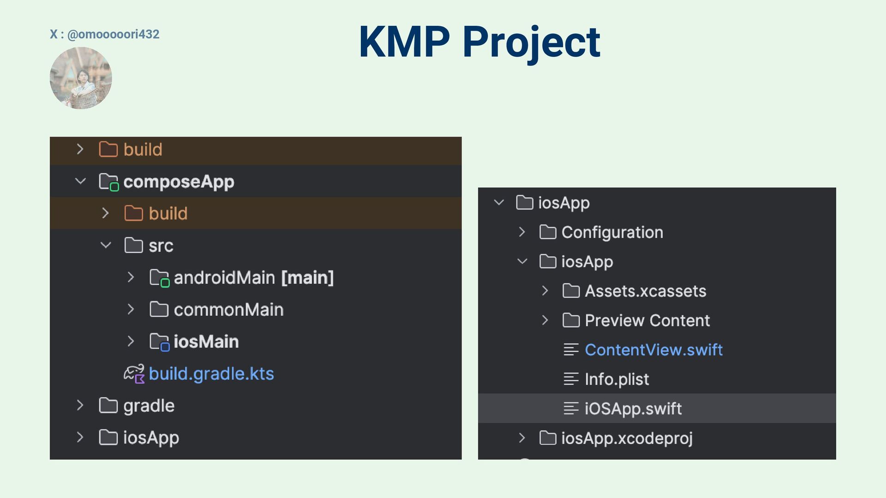The height and width of the screenshot is (498, 886).
Task: Expand the iosApp.xcodeproj chevron
Action: click(522, 438)
